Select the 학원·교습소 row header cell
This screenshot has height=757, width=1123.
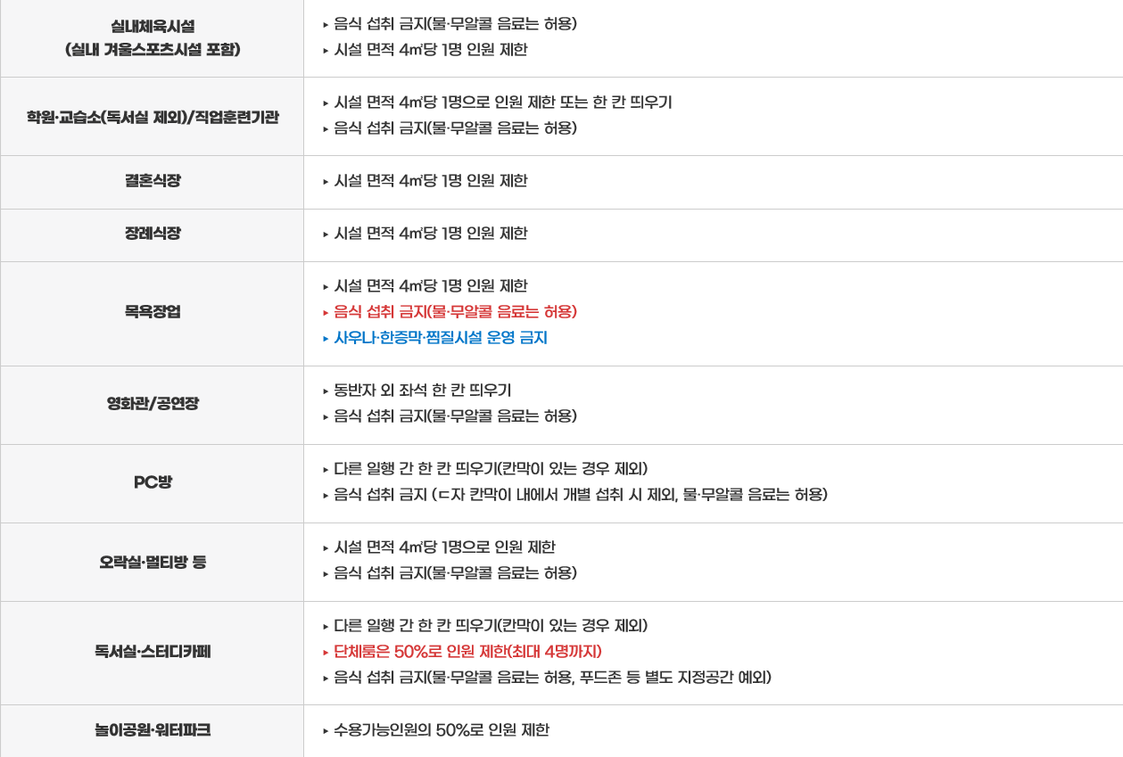[x=153, y=117]
